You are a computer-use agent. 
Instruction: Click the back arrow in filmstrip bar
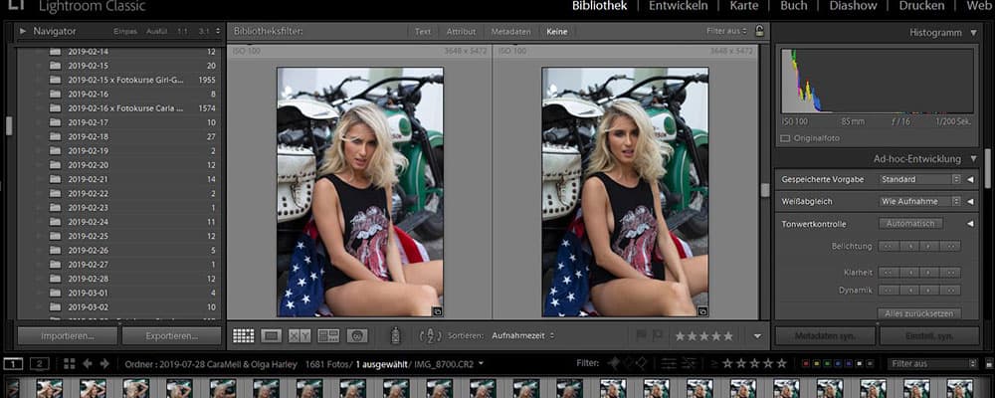coord(88,364)
